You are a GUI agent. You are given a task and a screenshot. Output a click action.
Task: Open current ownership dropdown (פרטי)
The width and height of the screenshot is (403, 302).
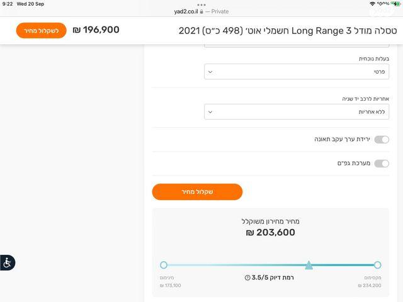[296, 72]
